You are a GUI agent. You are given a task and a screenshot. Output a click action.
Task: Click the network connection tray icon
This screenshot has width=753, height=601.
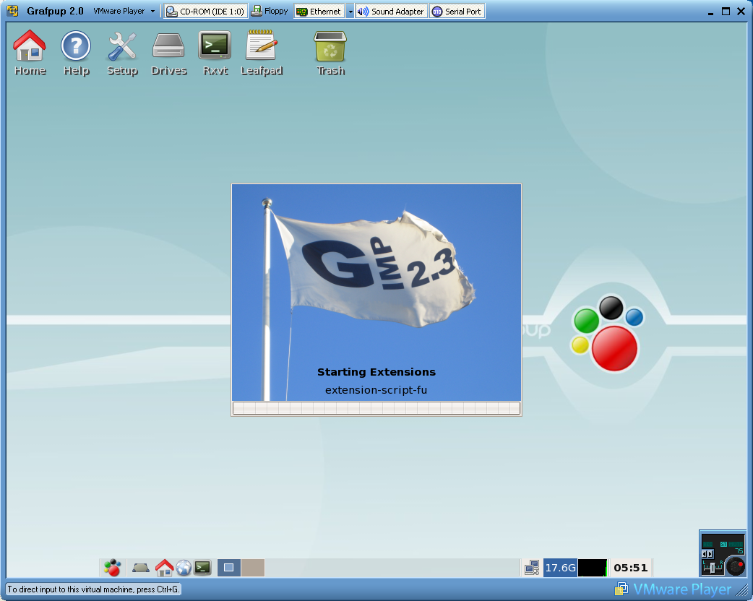pos(532,568)
